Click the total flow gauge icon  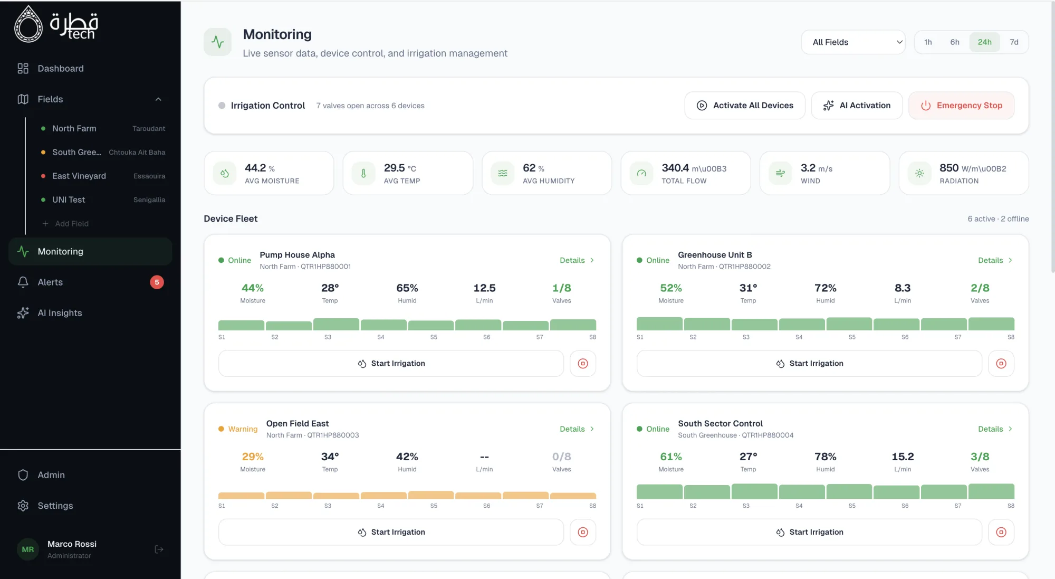click(641, 173)
